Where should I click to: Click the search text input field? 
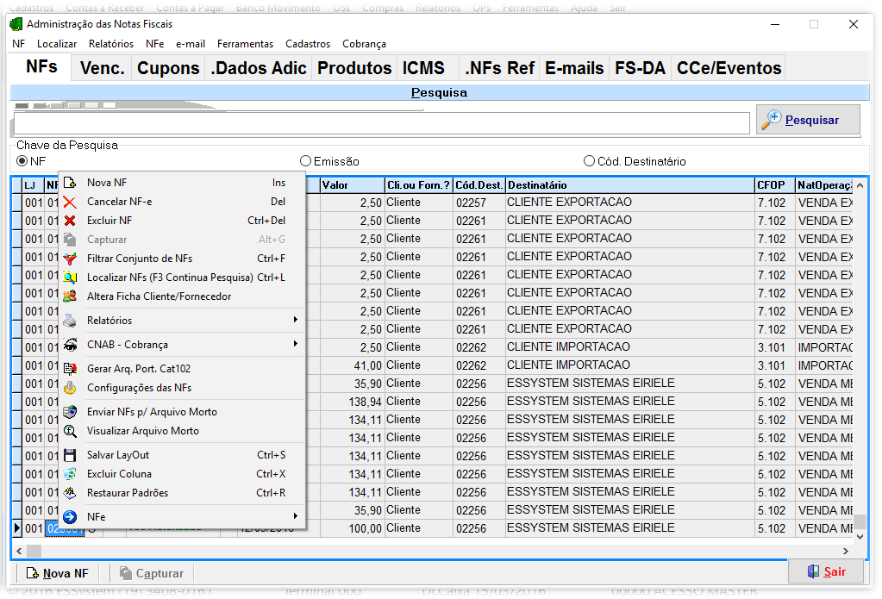tap(381, 123)
